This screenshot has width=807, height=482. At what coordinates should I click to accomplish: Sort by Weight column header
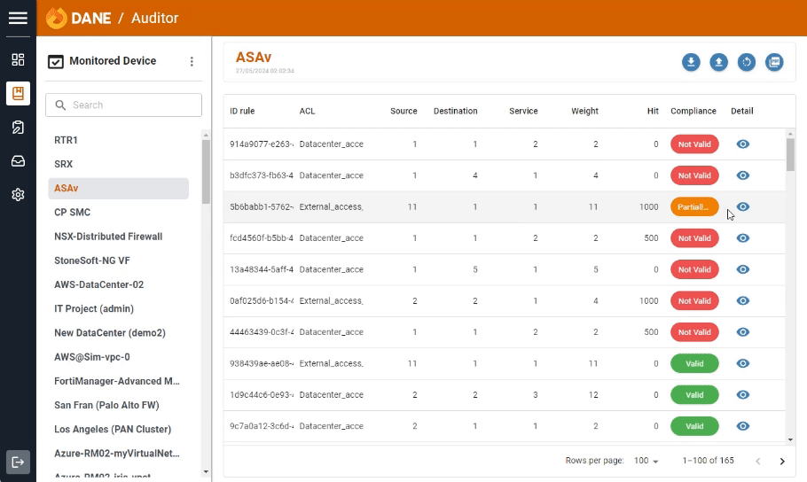584,111
